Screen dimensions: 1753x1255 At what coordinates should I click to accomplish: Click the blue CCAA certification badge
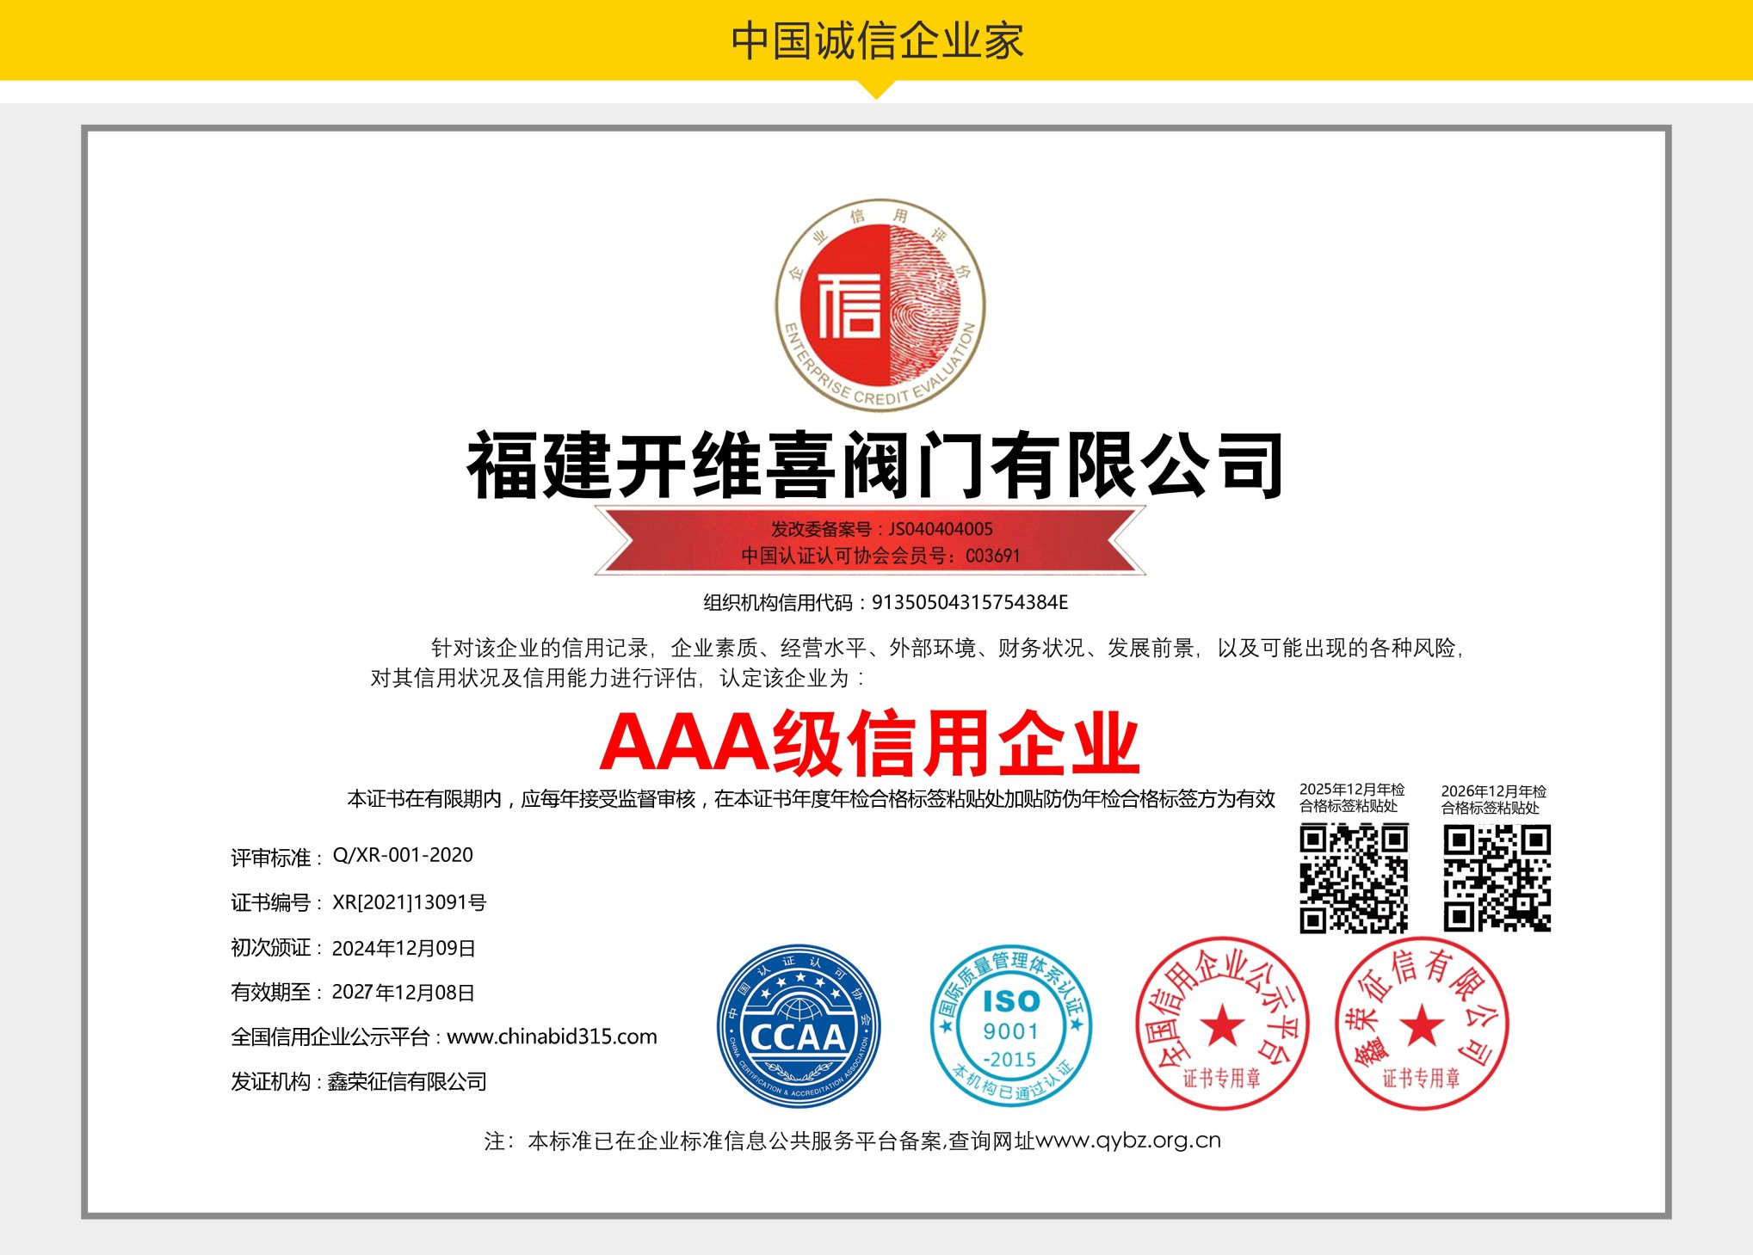[x=799, y=1026]
